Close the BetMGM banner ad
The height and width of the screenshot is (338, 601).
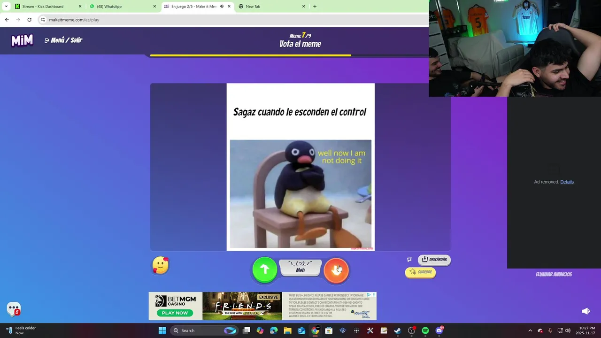pyautogui.click(x=374, y=295)
